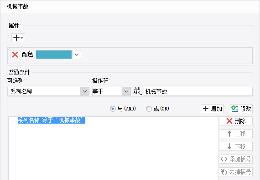Click the 添加括号 button
Image resolution: width=260 pixels, height=180 pixels.
236,159
